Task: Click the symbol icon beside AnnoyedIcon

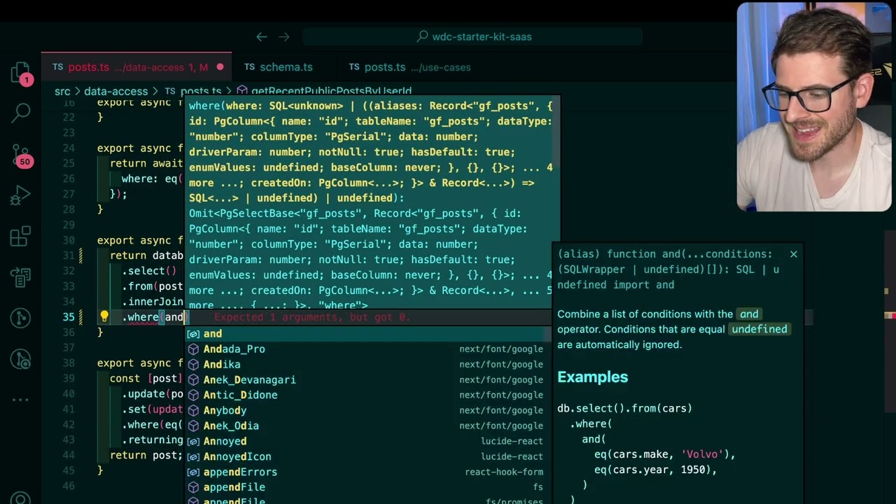Action: pyautogui.click(x=194, y=456)
